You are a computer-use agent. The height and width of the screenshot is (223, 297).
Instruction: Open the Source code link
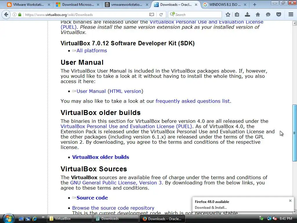pos(92,198)
